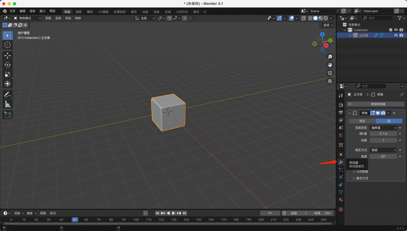Hide 立方体 in viewport via eye icon
Screen dimensions: 407x231
point(396,35)
